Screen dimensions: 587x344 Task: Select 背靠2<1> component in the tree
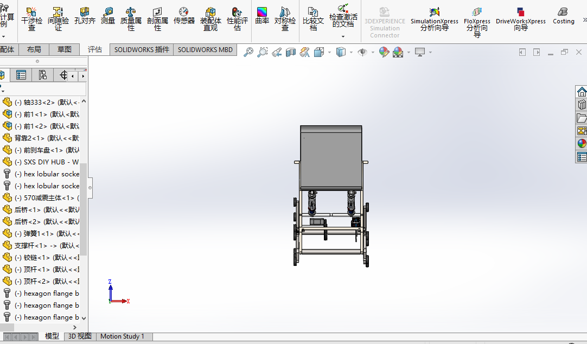pyautogui.click(x=41, y=138)
